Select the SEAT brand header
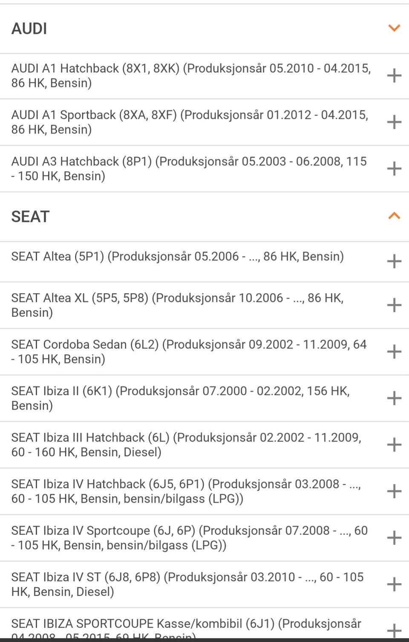Viewport: 409px width, 642px height. [30, 216]
